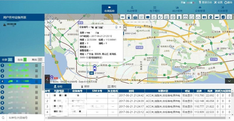
Task: Click time cell 2017-06-21 21:24:39
Action: [131, 101]
